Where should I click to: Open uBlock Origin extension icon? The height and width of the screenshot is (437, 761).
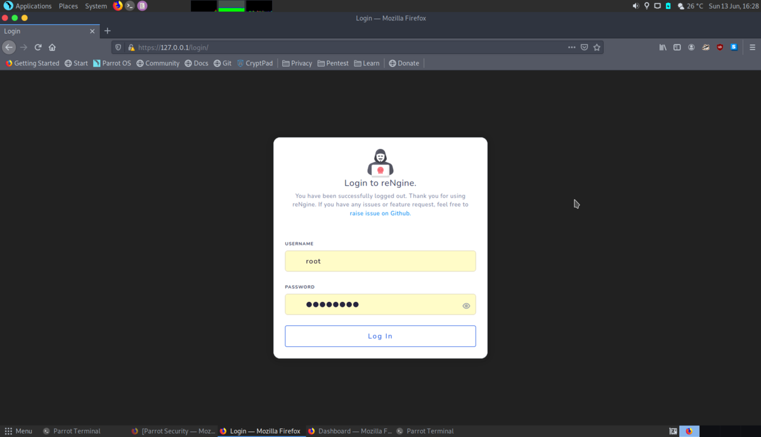tap(720, 47)
